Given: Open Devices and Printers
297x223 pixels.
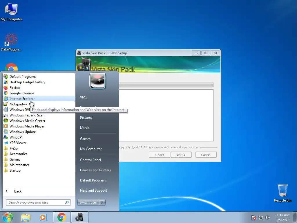Looking at the screenshot, I should coord(95,170).
